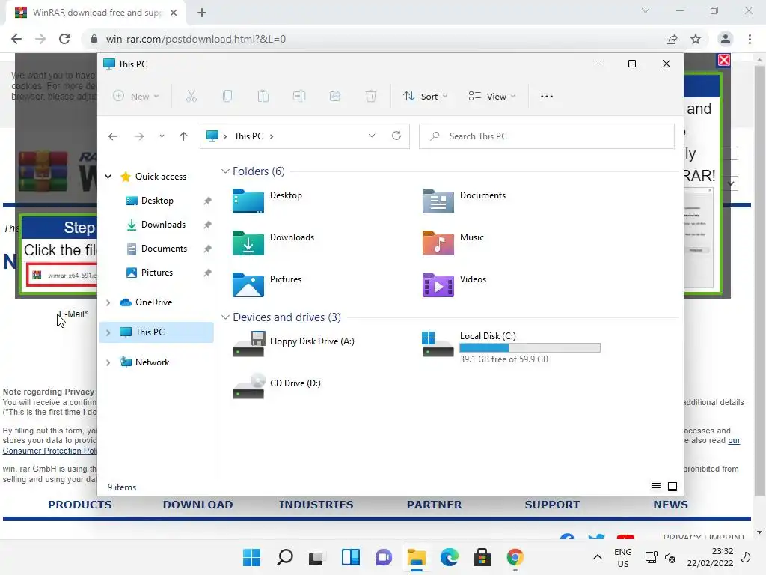Viewport: 766px width, 575px height.
Task: Click the Cut scissors icon in File Explorer toolbar
Action: (x=191, y=97)
